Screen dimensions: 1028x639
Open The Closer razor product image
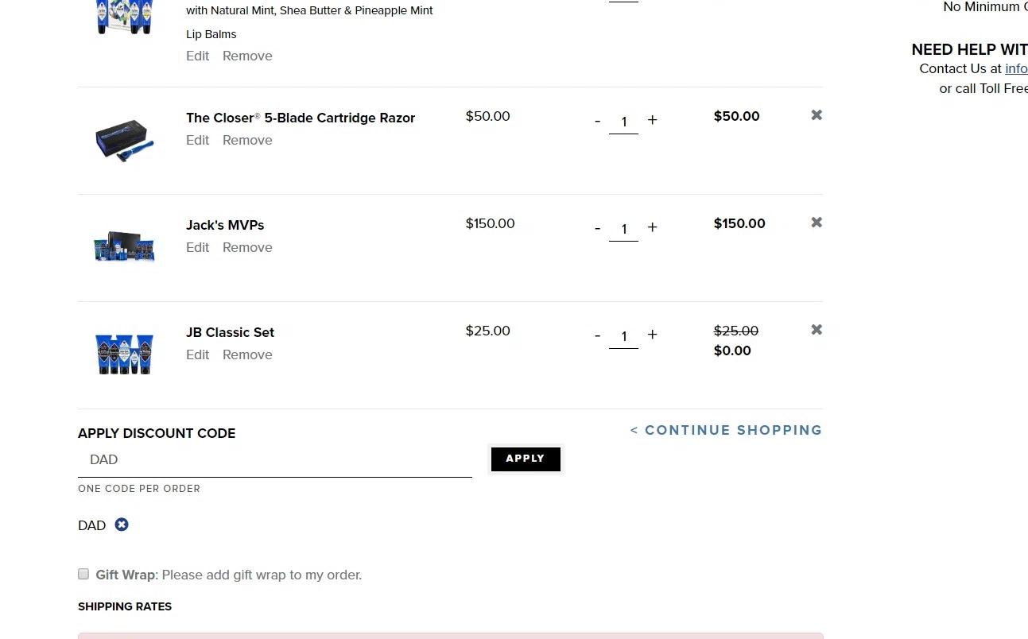click(x=124, y=141)
